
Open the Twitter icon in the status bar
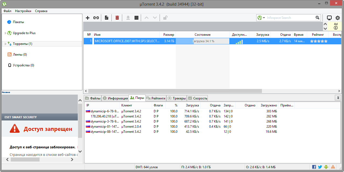tap(320, 167)
